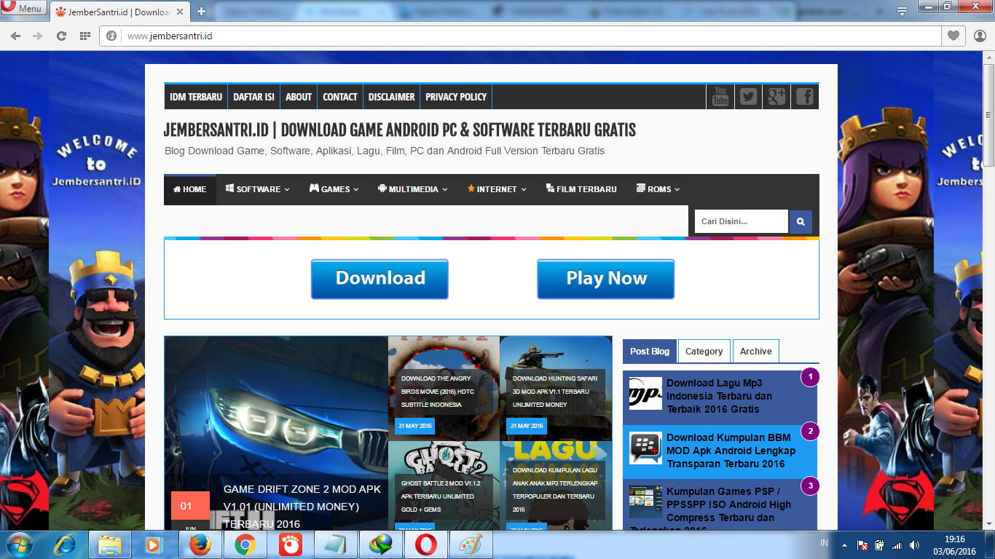Open Windows Explorer folder in the taskbar
The height and width of the screenshot is (559, 995).
[110, 544]
